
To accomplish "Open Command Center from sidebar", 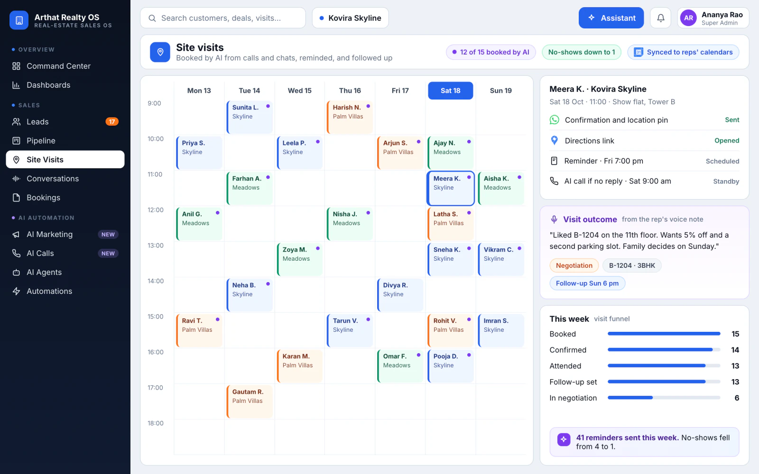I will point(65,66).
